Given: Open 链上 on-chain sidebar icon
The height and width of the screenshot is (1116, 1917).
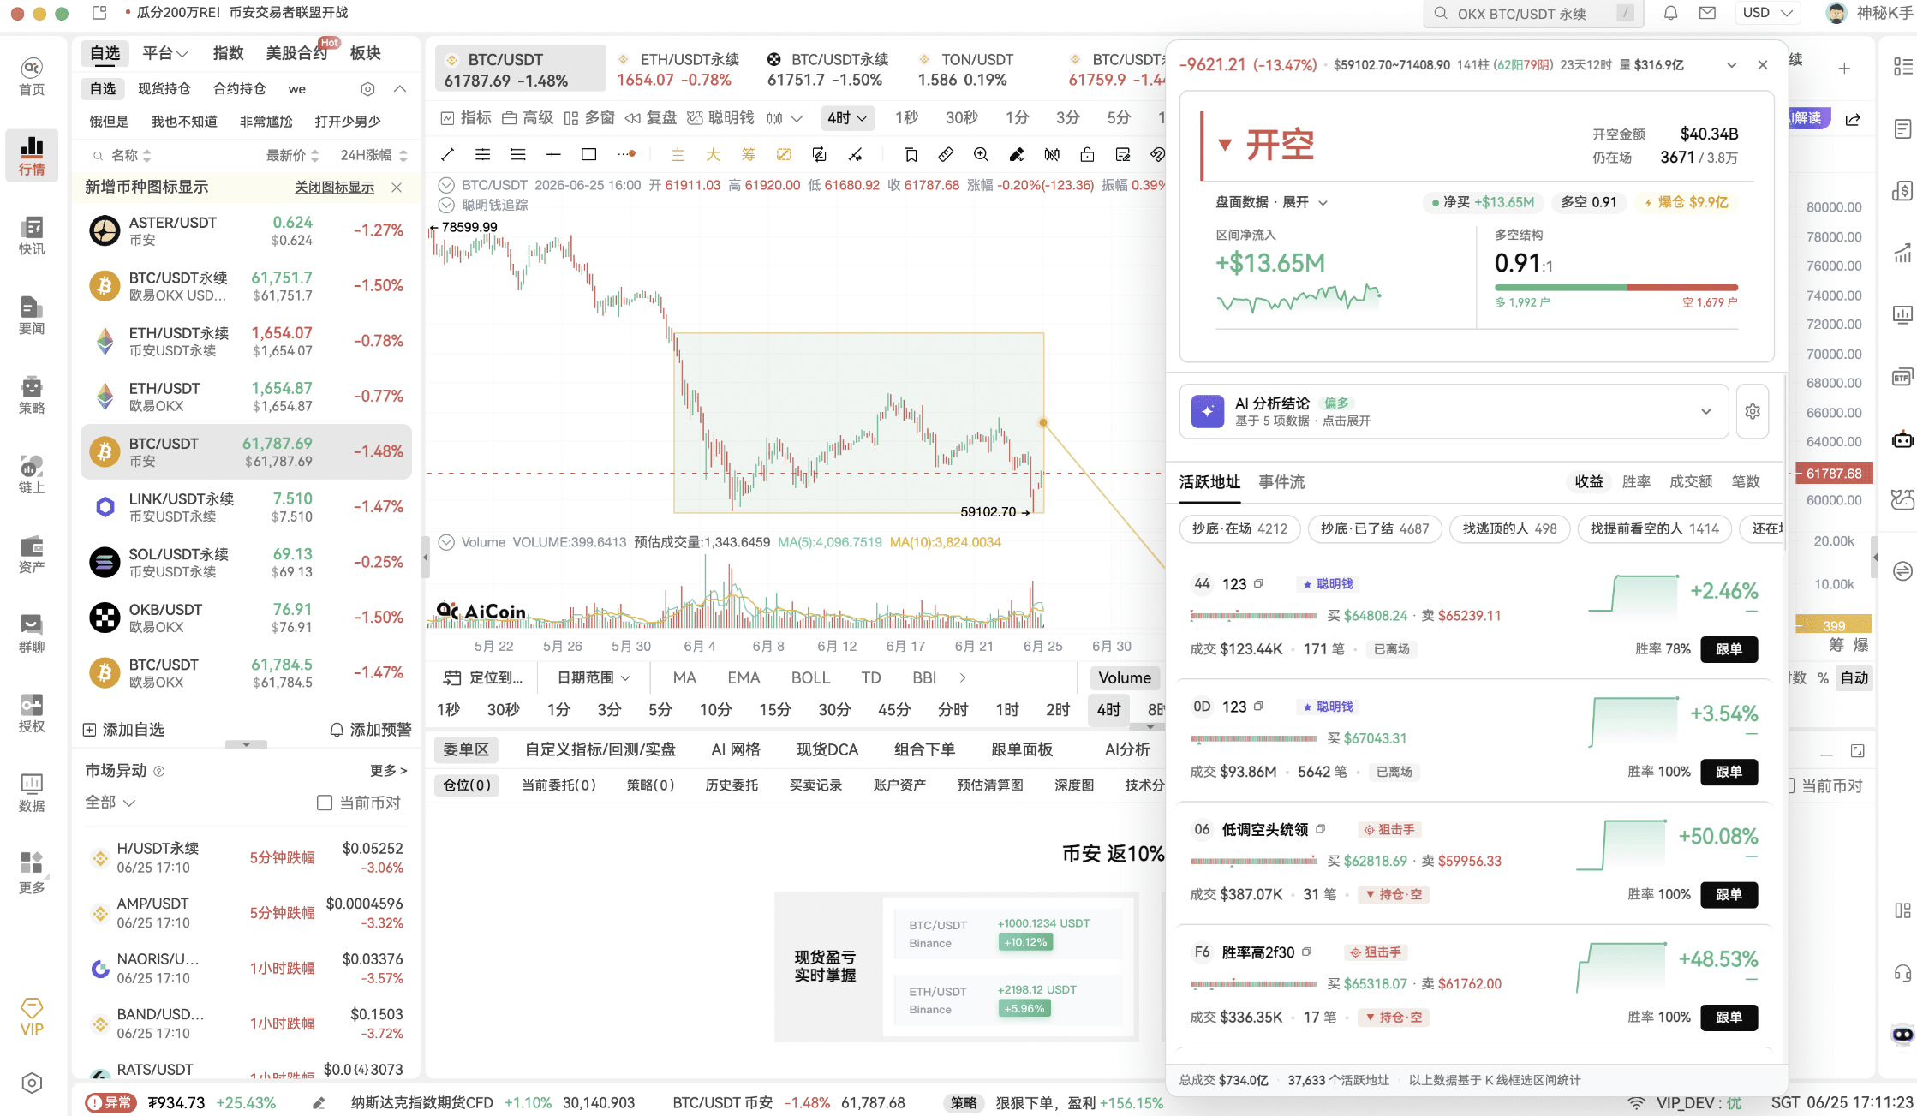Looking at the screenshot, I should click(32, 474).
